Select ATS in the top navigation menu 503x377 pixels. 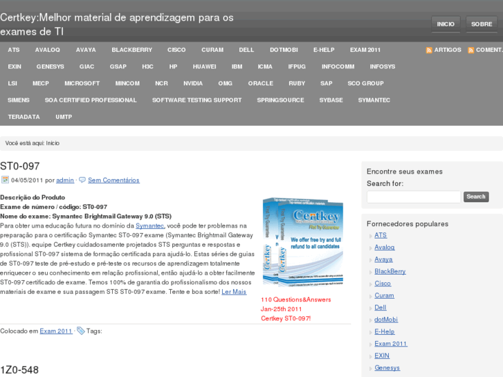pos(14,50)
